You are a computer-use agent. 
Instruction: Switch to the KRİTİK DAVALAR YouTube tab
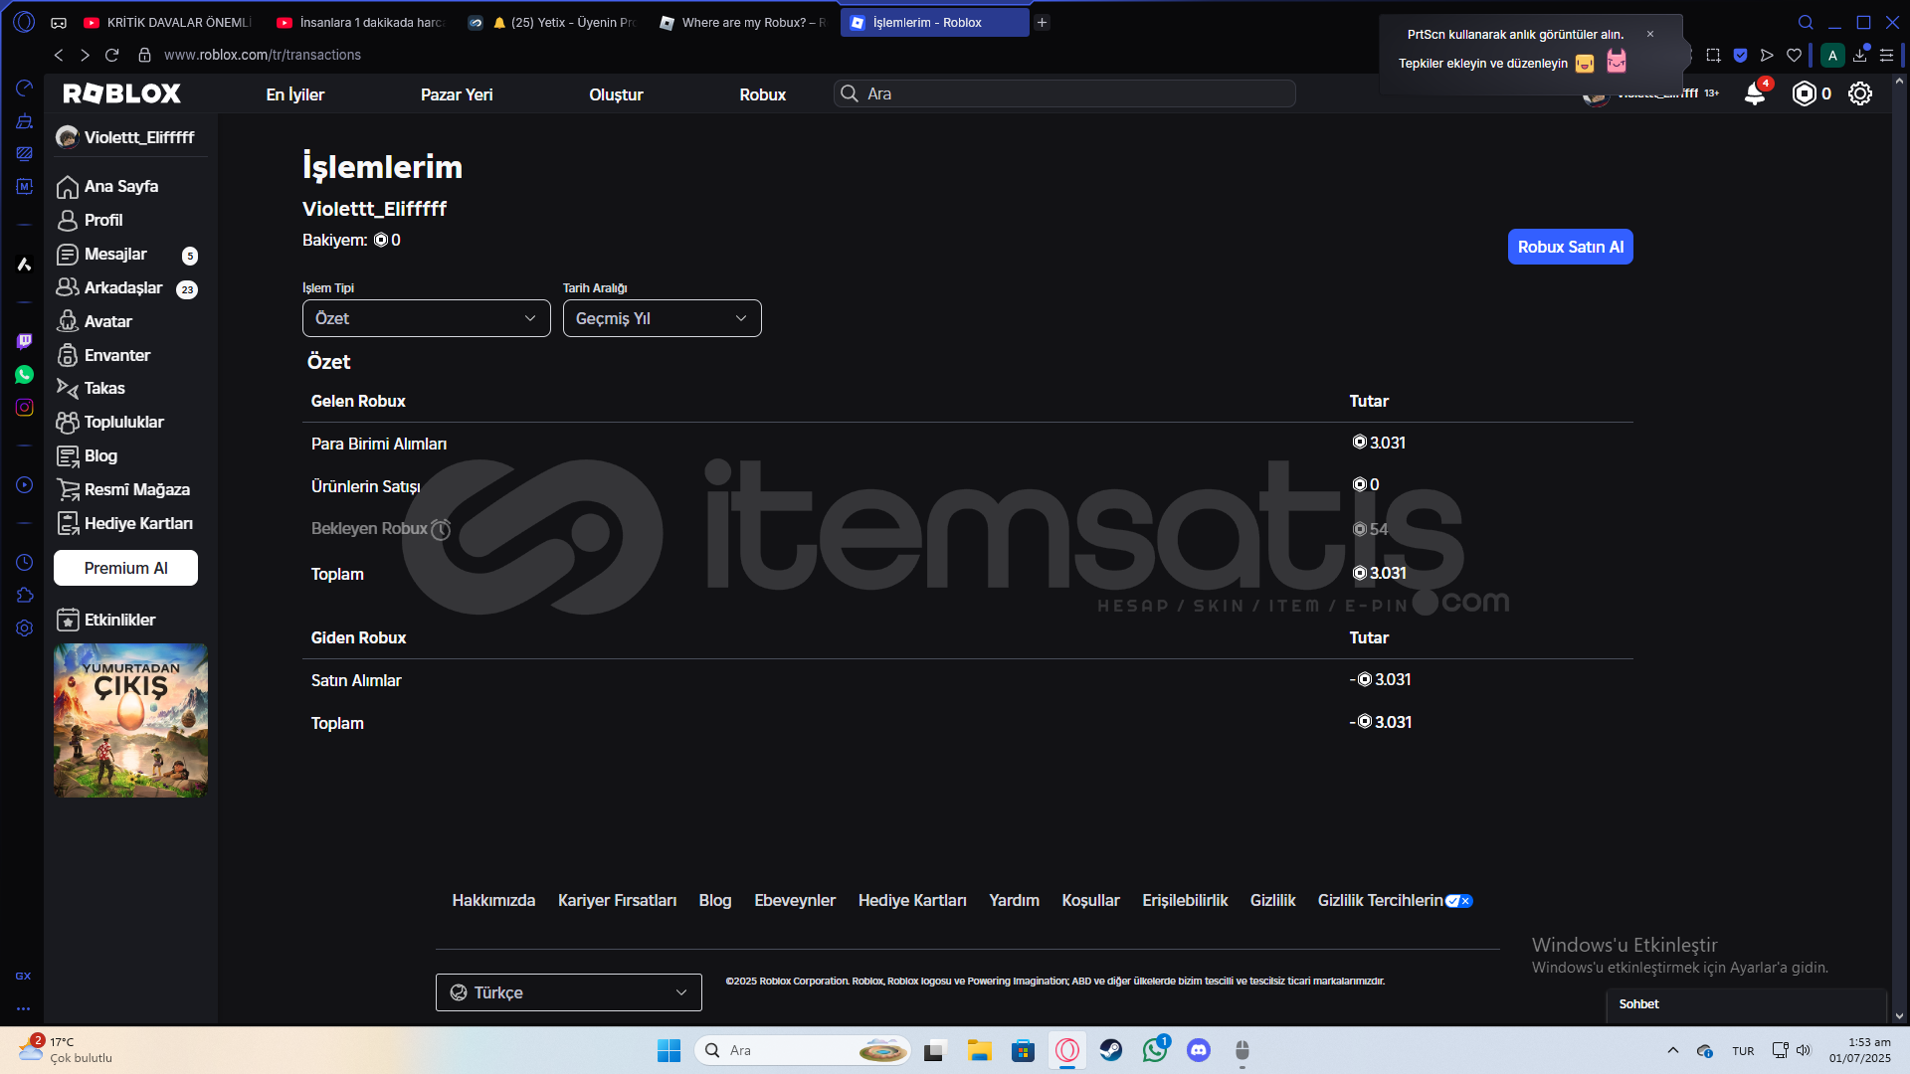pyautogui.click(x=167, y=22)
